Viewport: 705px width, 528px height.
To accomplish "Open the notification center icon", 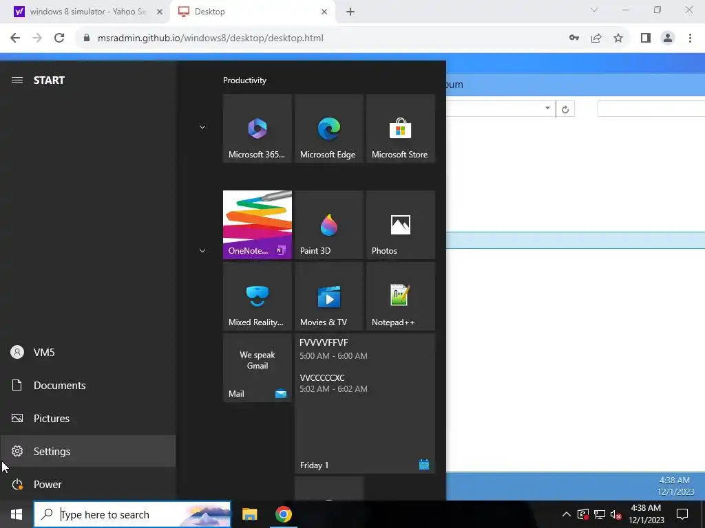I will pos(682,514).
